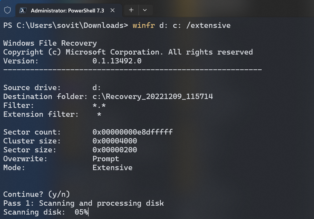Click the Pass 1 scanning status line
The height and width of the screenshot is (219, 314).
(x=83, y=203)
